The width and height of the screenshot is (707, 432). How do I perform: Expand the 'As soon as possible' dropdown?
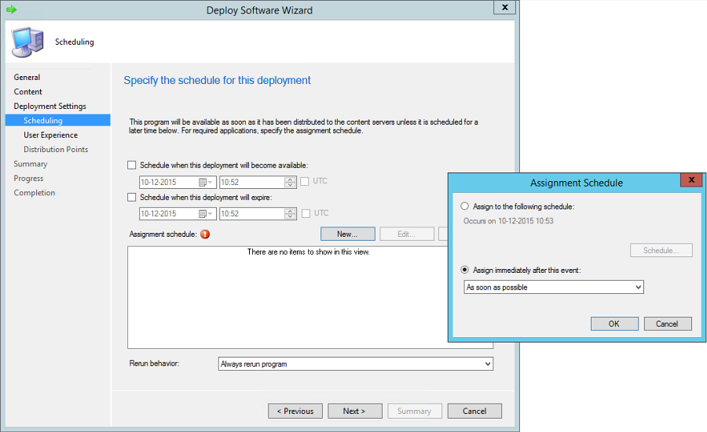(638, 288)
